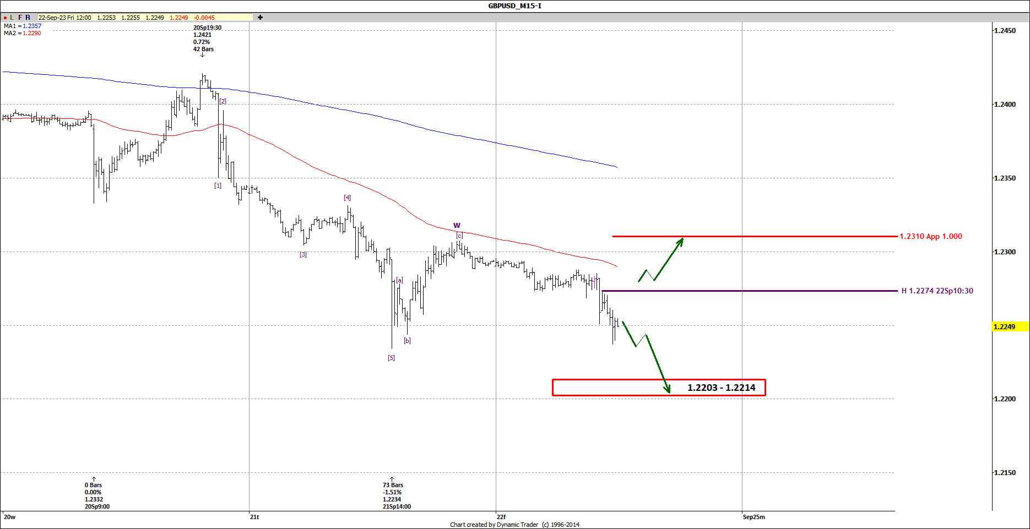Viewport: 1030px width, 529px height.
Task: Select the 1.2203 - 1.2214 target box
Action: click(658, 388)
